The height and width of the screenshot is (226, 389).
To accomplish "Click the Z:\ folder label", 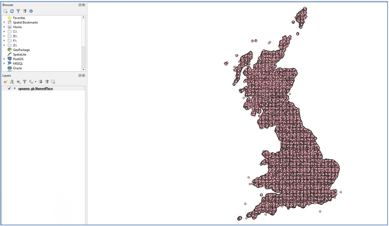I will pyautogui.click(x=15, y=45).
